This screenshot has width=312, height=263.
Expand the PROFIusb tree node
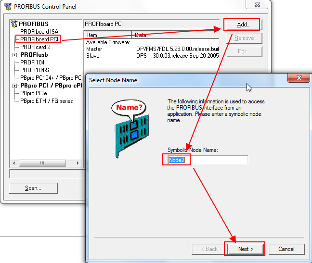click(x=14, y=55)
